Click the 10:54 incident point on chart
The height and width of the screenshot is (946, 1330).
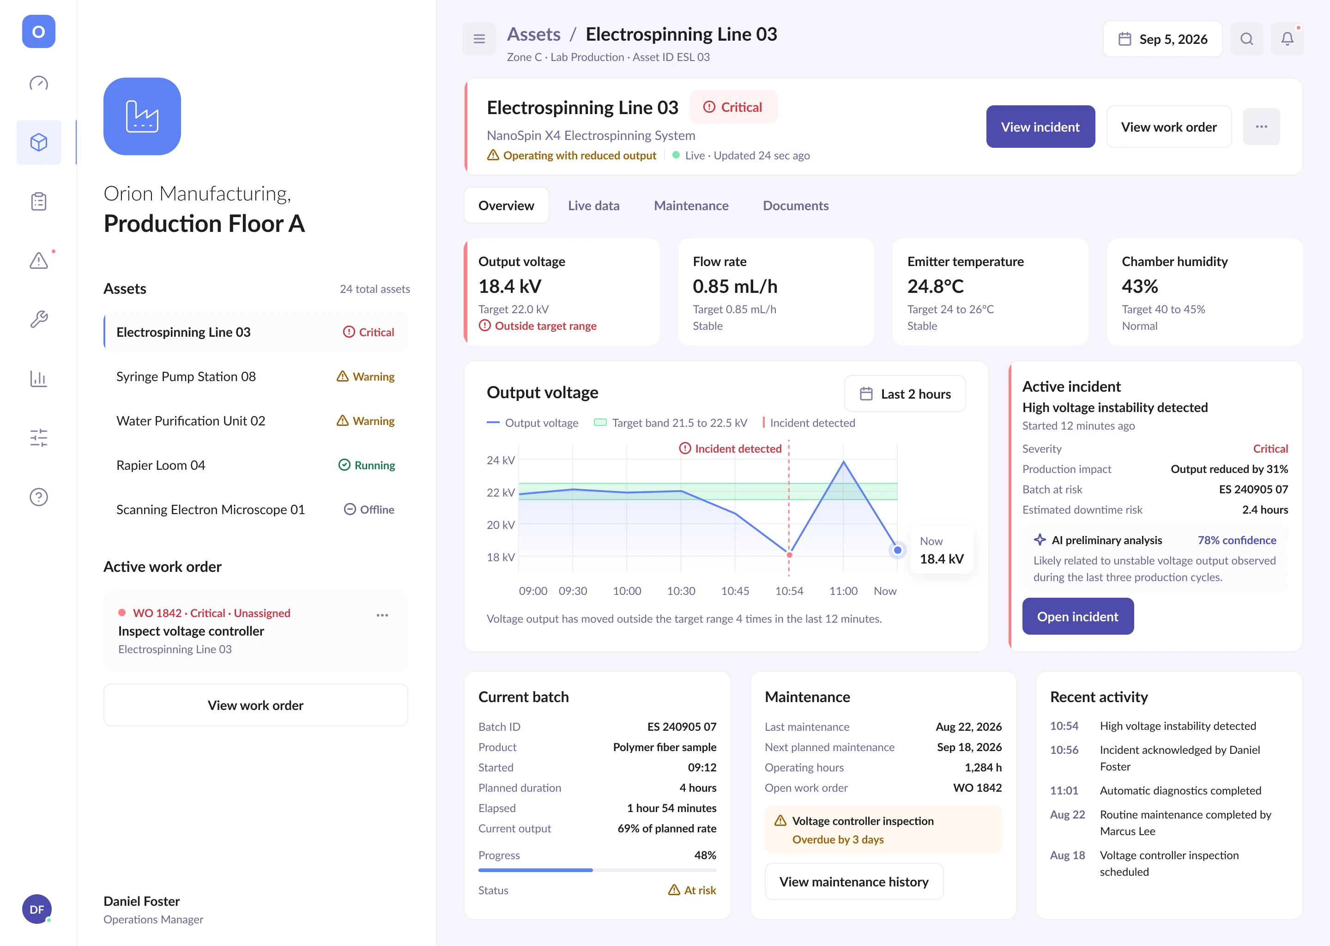point(789,555)
